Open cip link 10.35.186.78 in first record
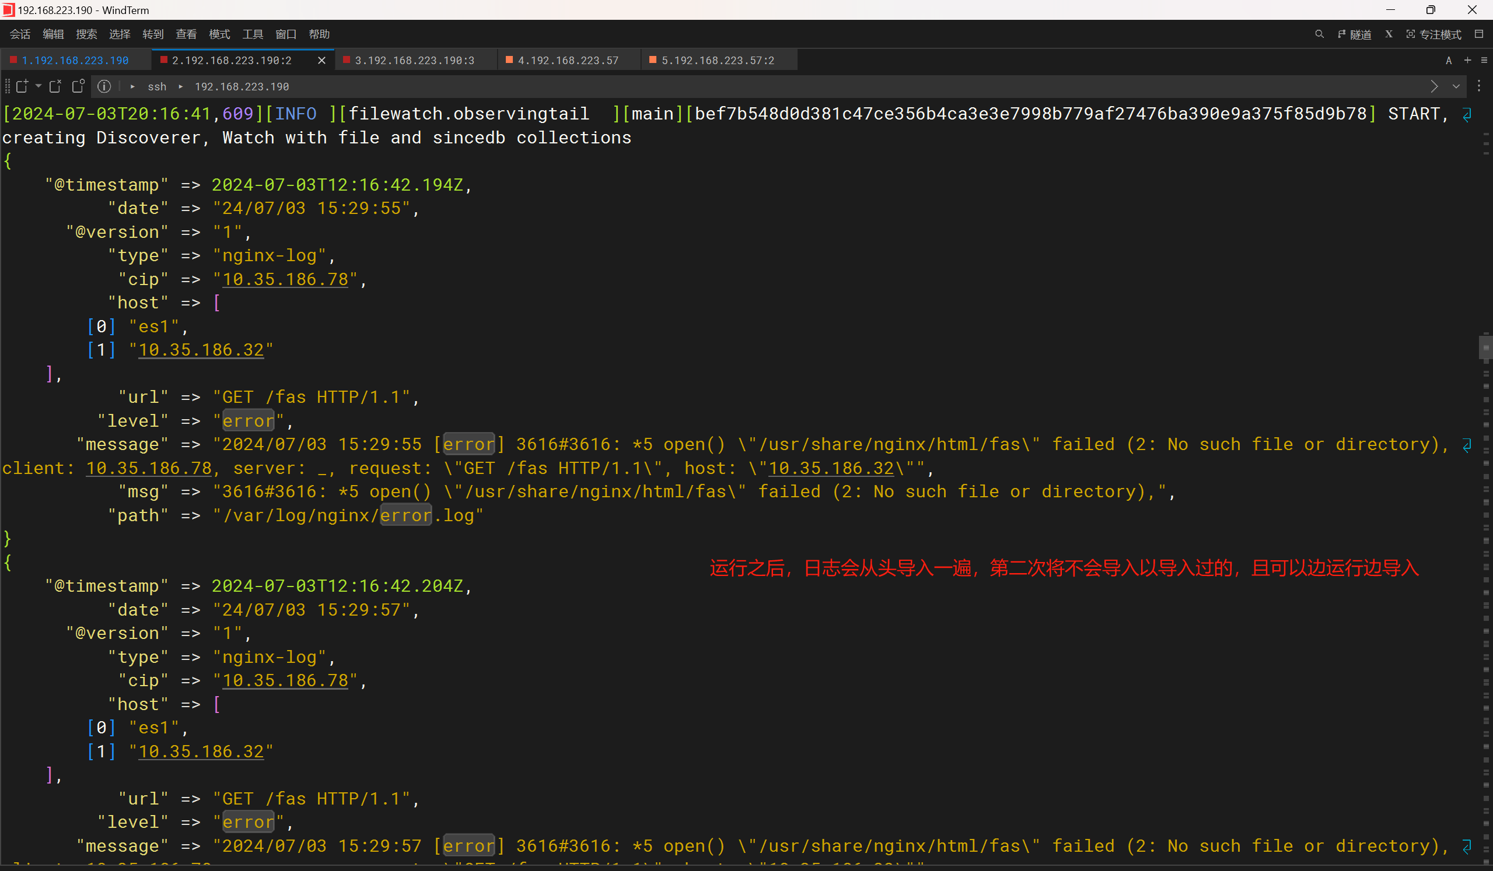 pos(285,279)
